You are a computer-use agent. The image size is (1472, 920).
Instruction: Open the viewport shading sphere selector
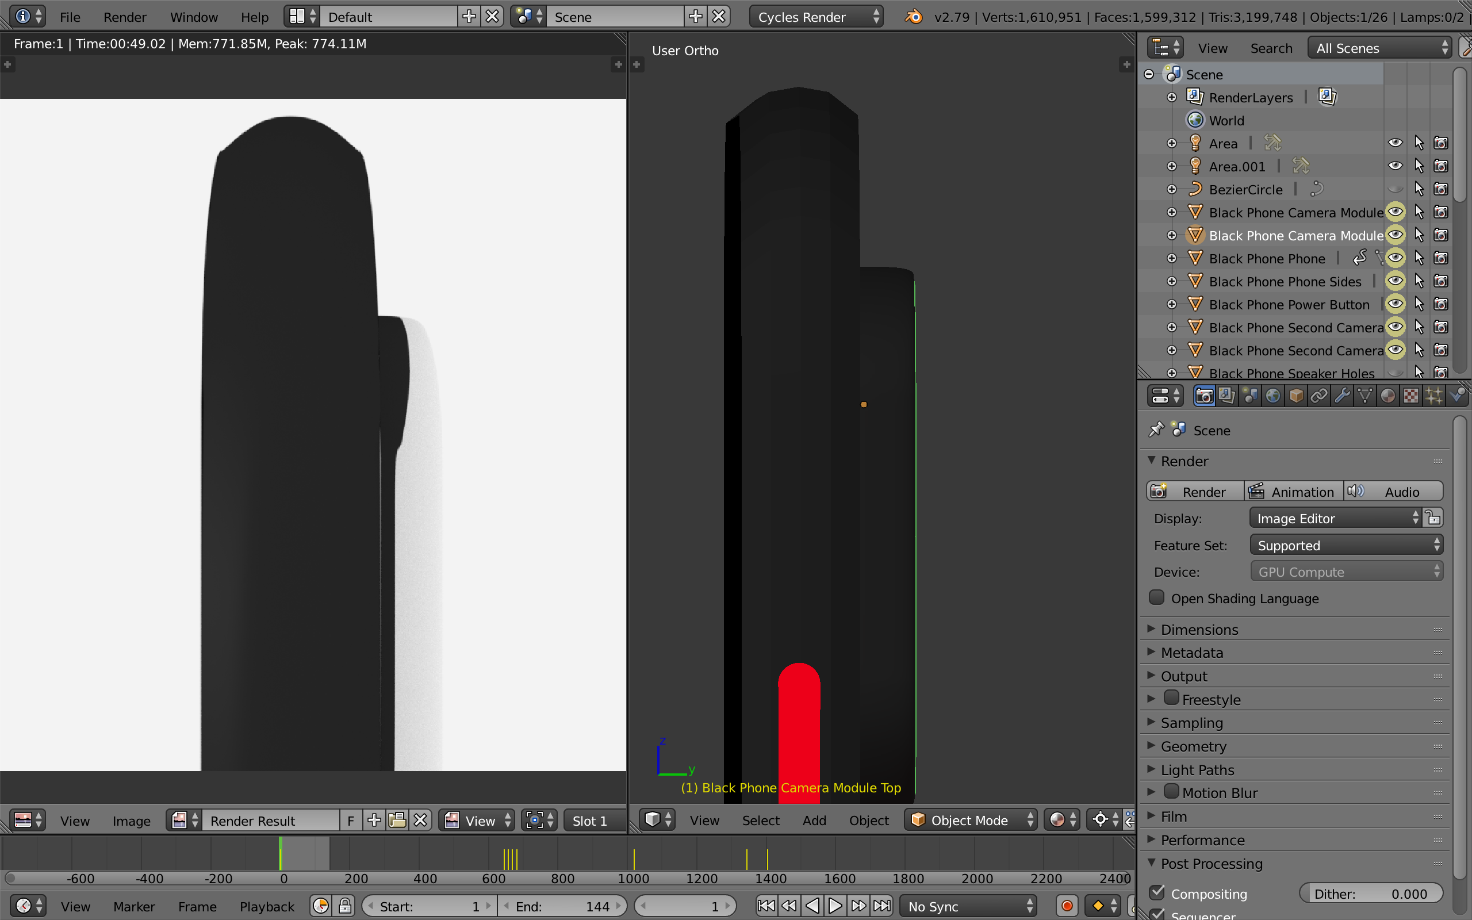[x=1063, y=820]
